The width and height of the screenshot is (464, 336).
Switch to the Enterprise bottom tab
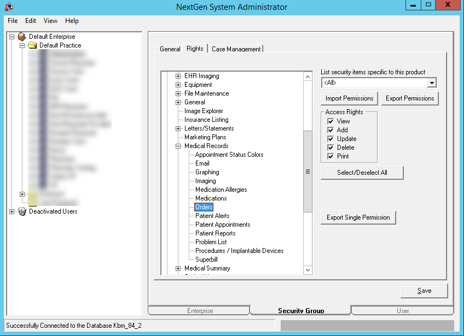[200, 310]
